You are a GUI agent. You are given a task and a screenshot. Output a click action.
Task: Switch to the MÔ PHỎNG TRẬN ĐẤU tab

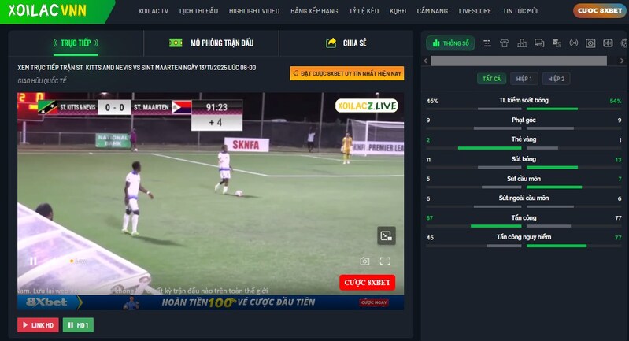[x=212, y=43]
